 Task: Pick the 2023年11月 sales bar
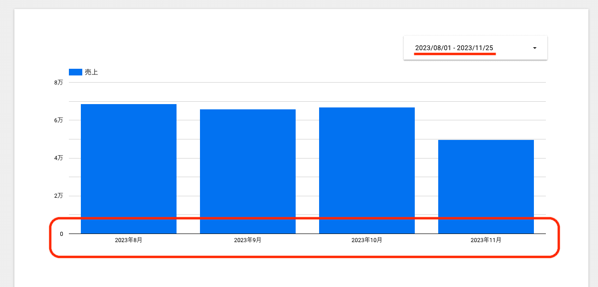(486, 186)
